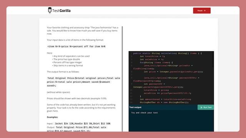Click the red Finish button
246x138 pixels.
[x=202, y=10]
